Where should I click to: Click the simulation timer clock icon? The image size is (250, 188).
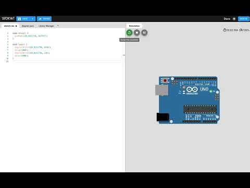coord(224,30)
